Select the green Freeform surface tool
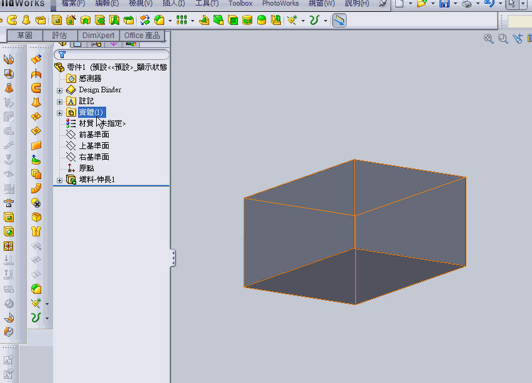Viewport: 532px width, 383px height. coord(36,160)
